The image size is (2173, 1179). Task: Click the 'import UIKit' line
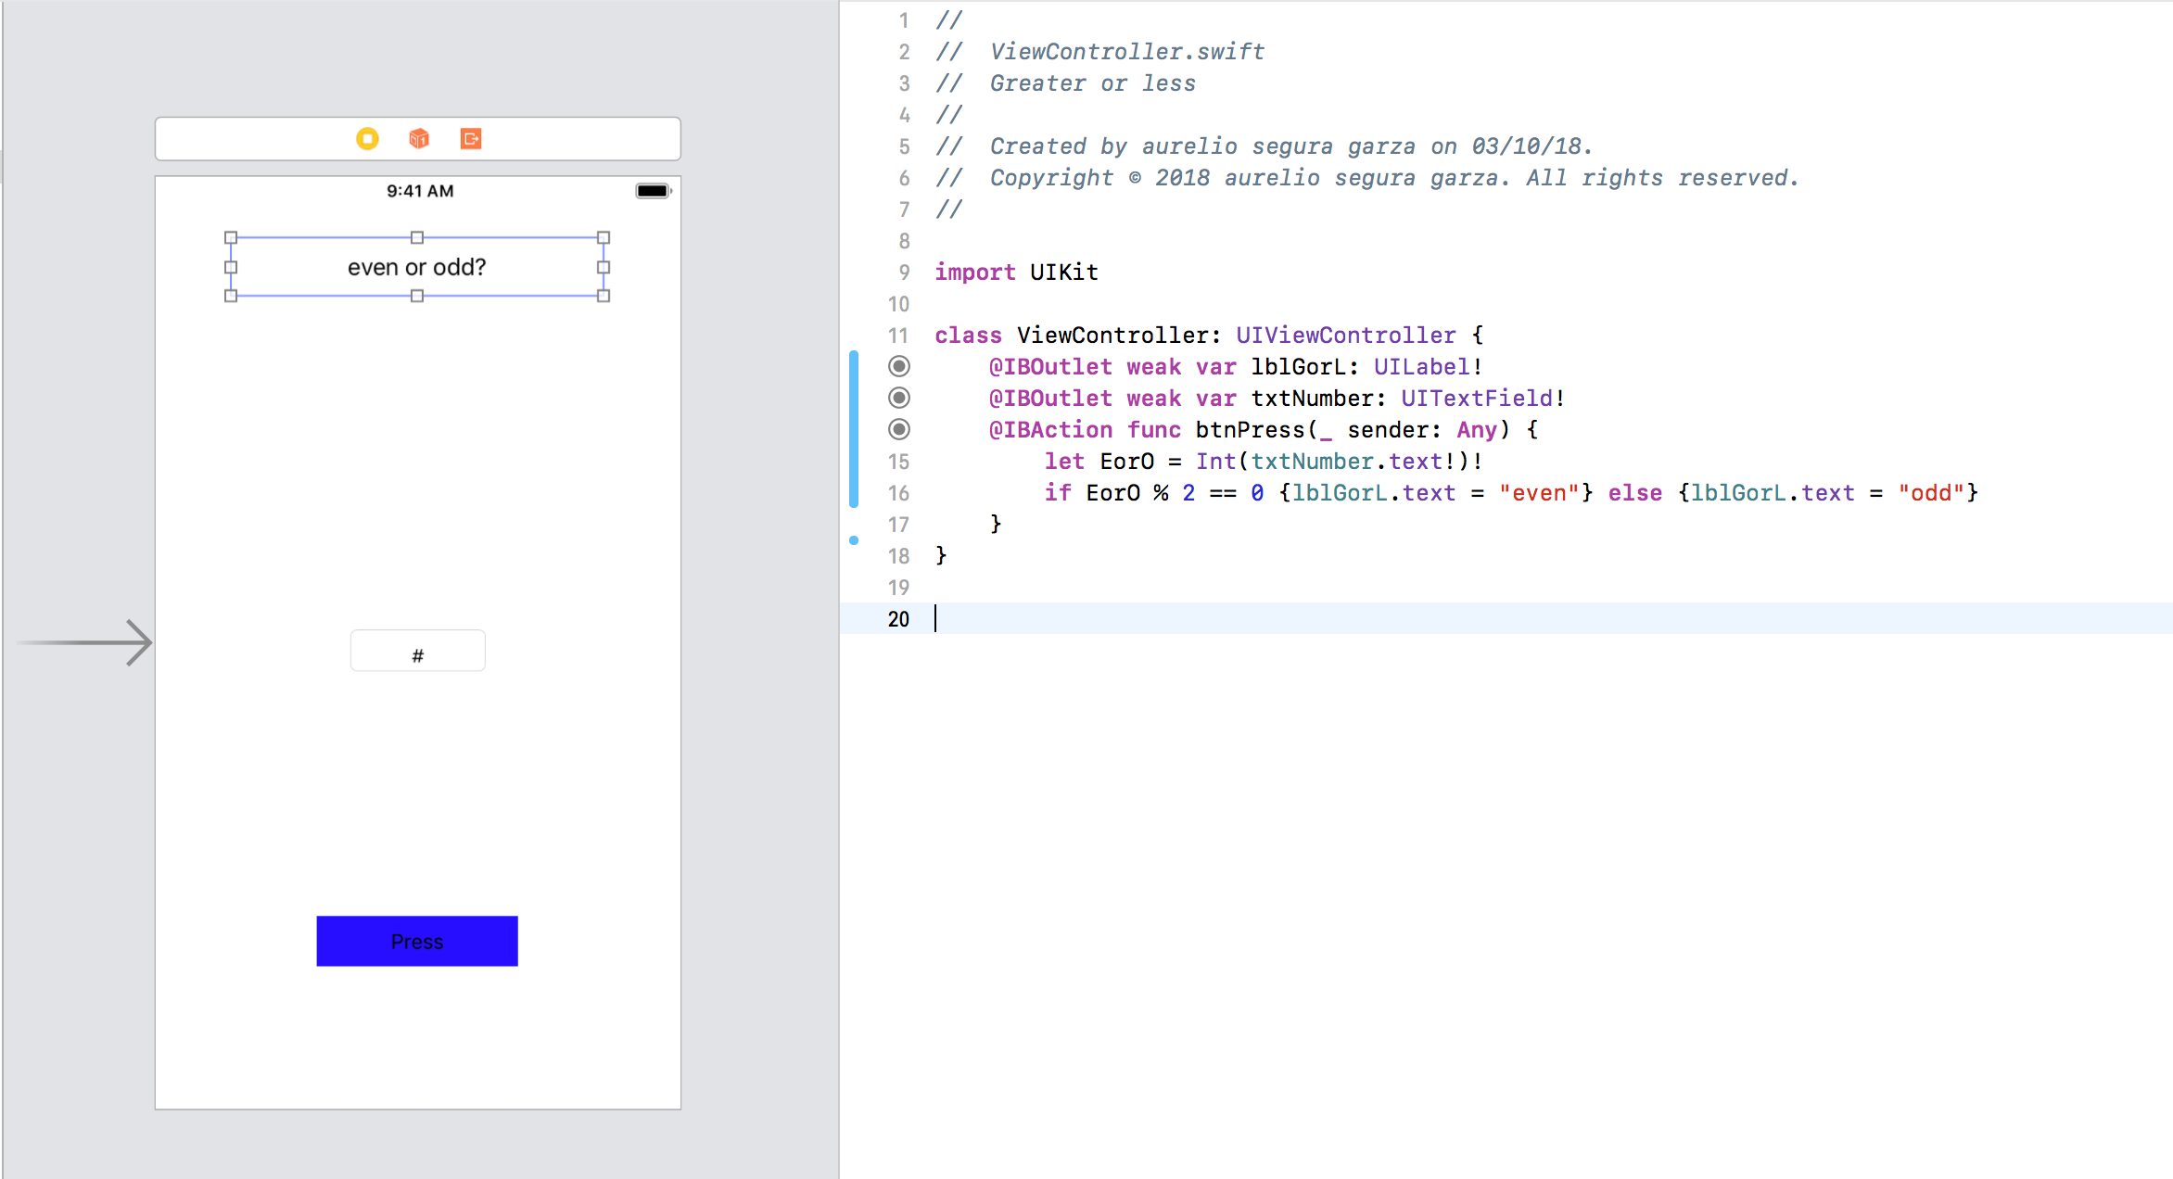coord(1016,273)
